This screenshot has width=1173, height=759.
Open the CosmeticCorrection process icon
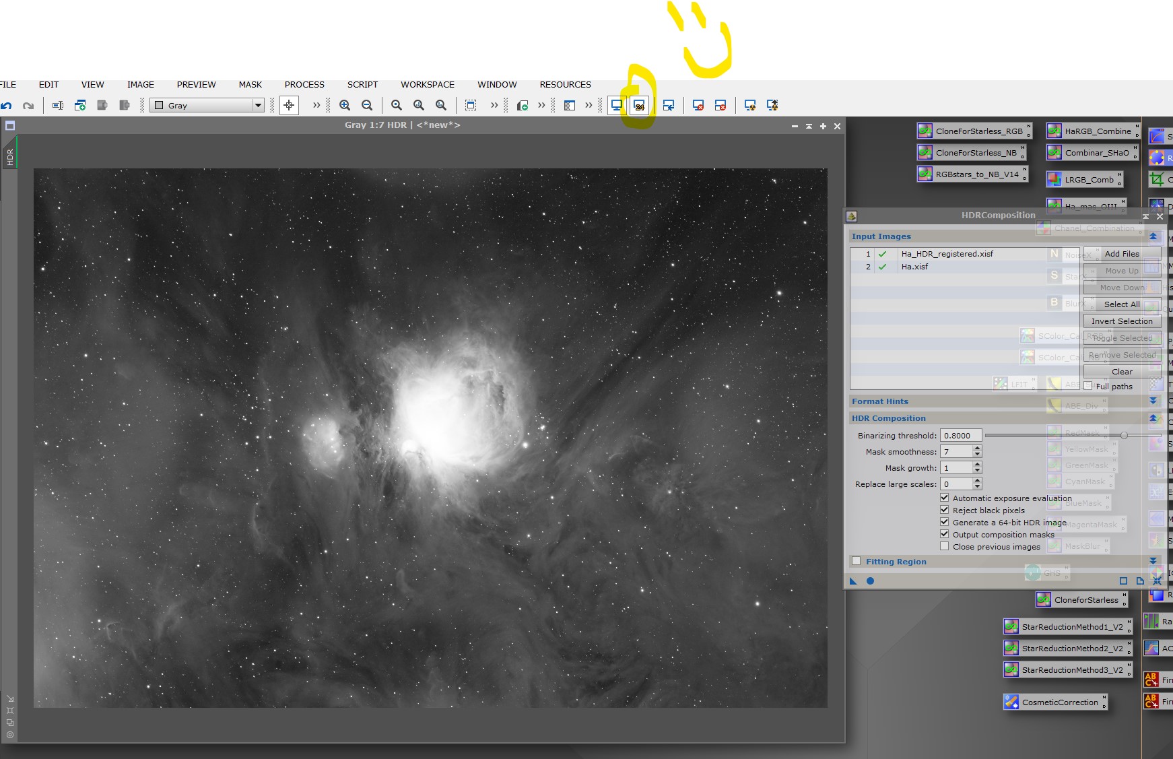coord(1054,702)
